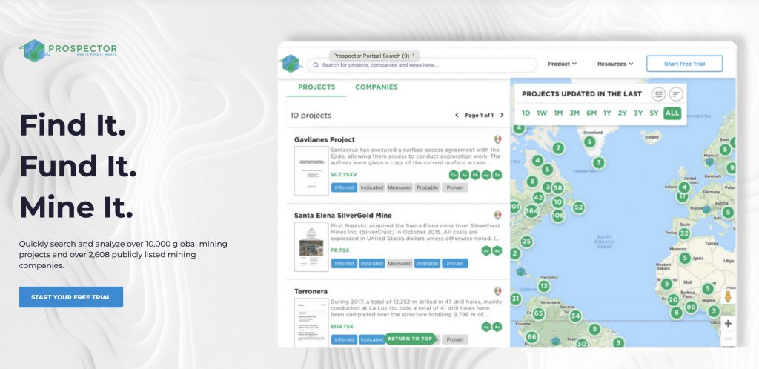Expand the Resources dropdown menu

coord(615,64)
